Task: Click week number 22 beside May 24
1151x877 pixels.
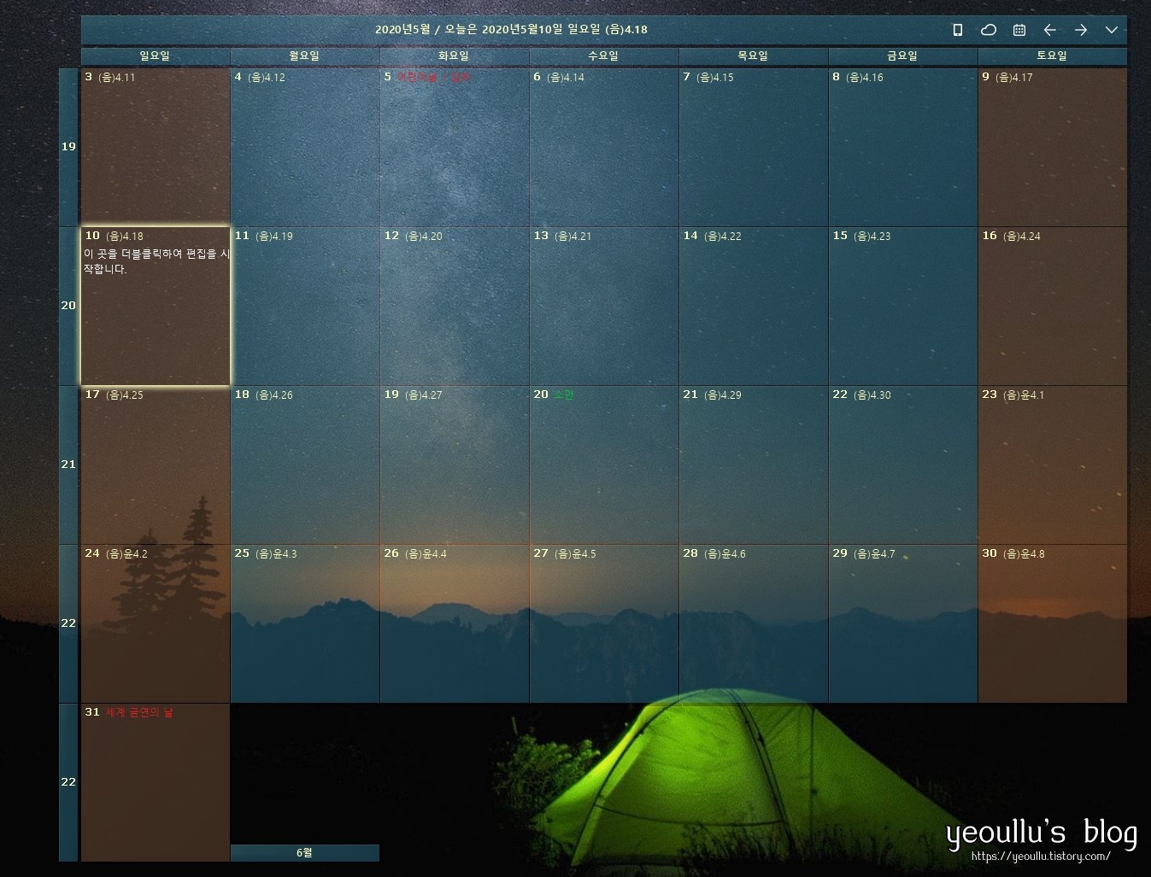Action: [x=68, y=623]
